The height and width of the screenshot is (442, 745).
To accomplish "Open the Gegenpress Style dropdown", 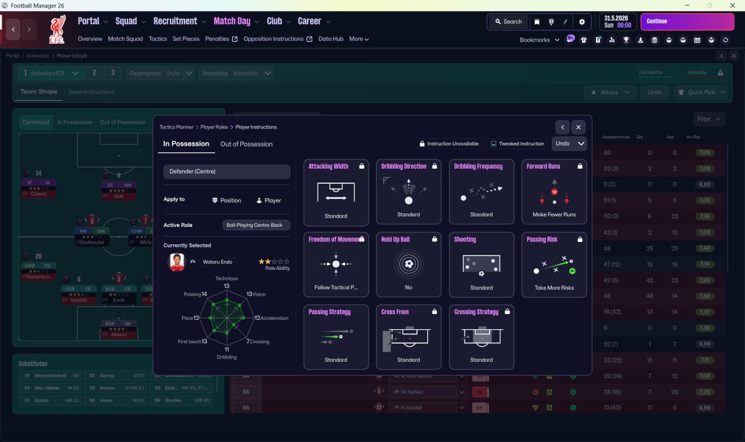I will [x=160, y=73].
